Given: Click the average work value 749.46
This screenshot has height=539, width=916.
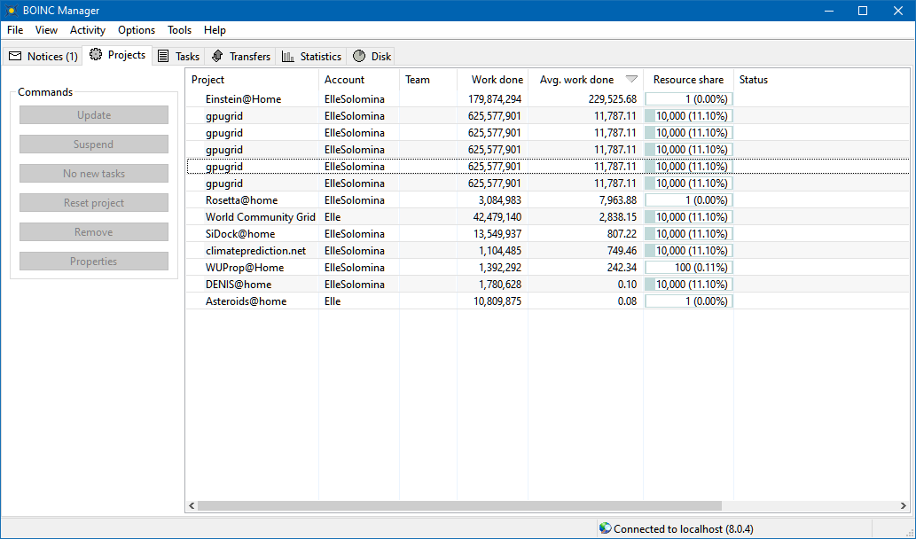Looking at the screenshot, I should tap(622, 251).
